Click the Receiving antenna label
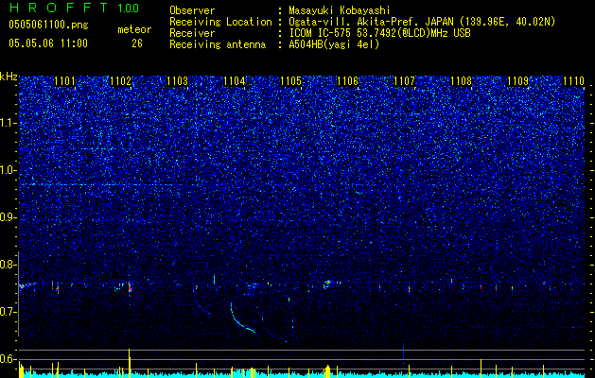 coord(218,44)
